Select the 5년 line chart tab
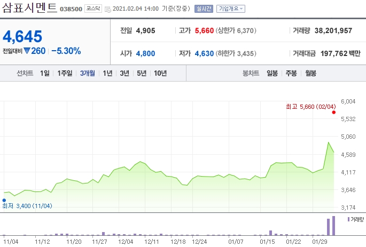Viewport: 366px width, 247px height. (142, 73)
